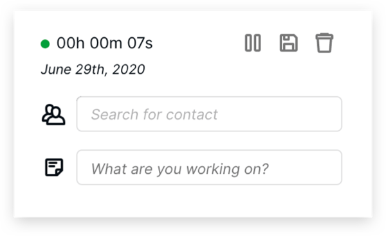
Task: Click the minutes value 00m in timer
Action: pyautogui.click(x=106, y=43)
